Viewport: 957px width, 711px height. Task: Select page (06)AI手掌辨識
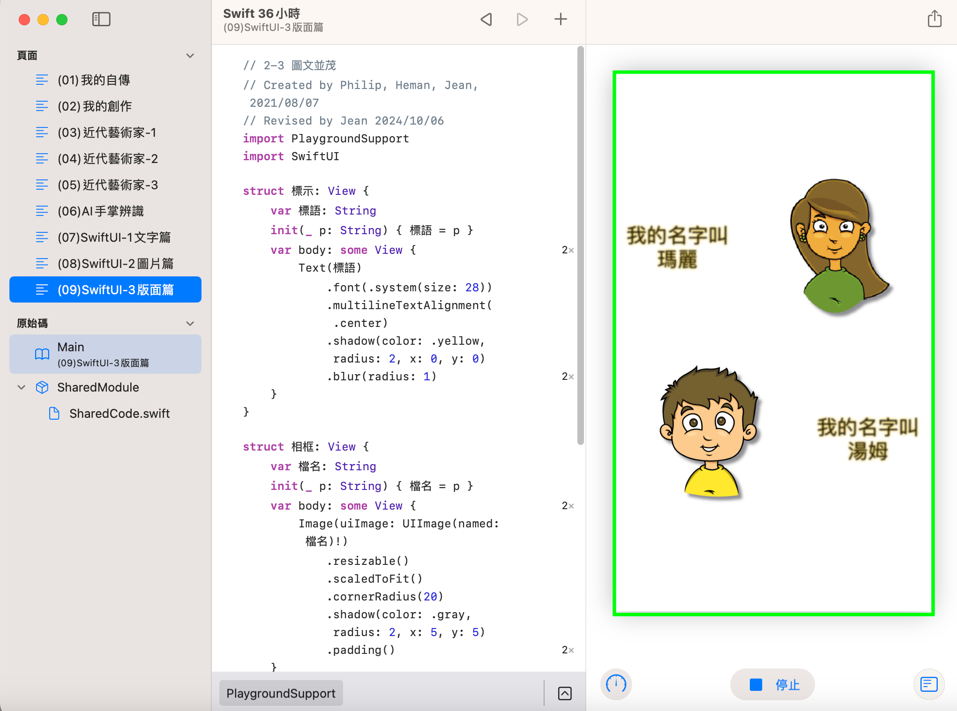coord(100,211)
